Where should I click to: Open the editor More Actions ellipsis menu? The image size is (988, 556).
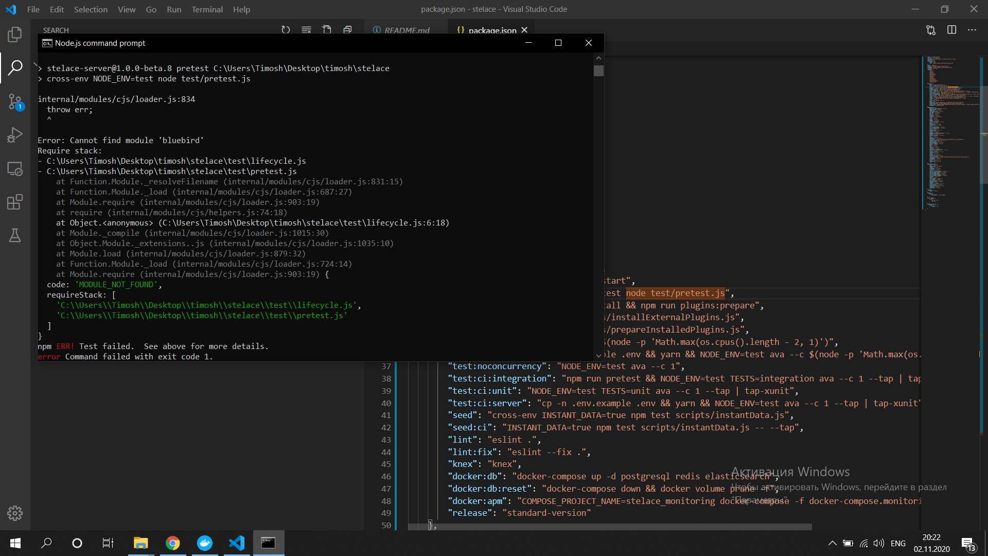(x=972, y=30)
